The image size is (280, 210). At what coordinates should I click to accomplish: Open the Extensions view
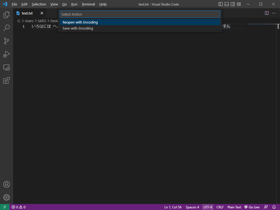point(7,81)
